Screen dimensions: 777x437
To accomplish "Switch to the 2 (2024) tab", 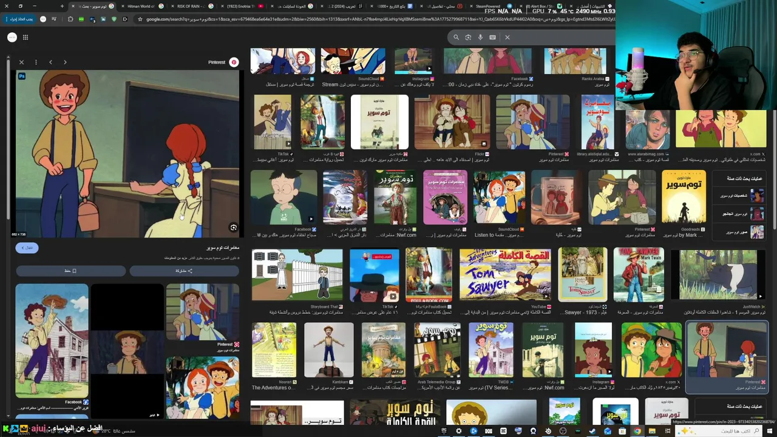I will pyautogui.click(x=340, y=6).
